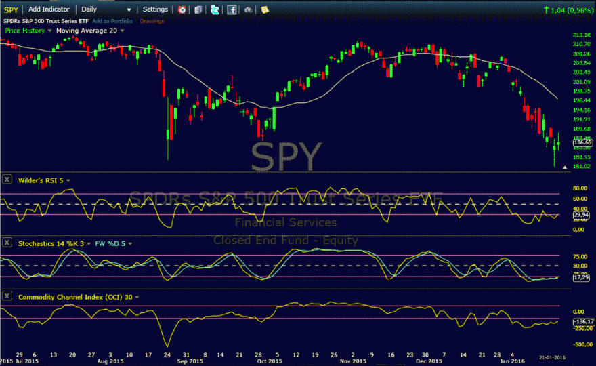Expand the Stochastics 14 %K 3 dropdown
The image size is (596, 366).
coord(89,244)
